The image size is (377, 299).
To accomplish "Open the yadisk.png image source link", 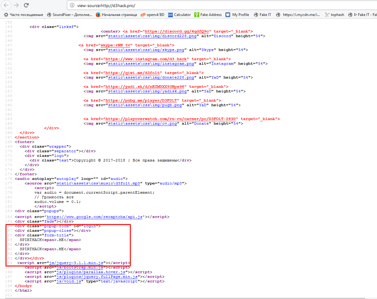I will point(147,91).
